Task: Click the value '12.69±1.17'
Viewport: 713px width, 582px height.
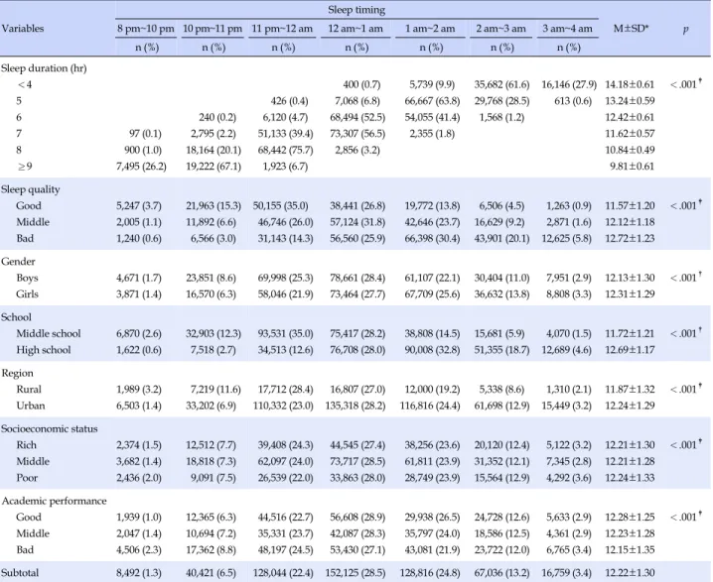Action: [x=630, y=350]
